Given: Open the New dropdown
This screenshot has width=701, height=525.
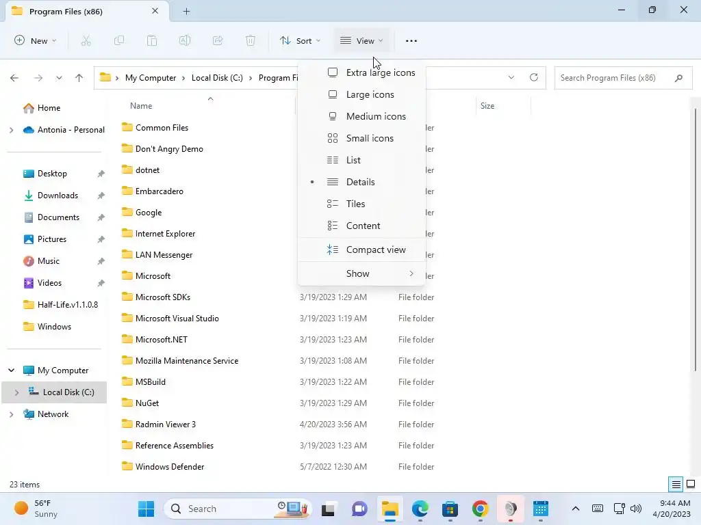Looking at the screenshot, I should [x=36, y=40].
